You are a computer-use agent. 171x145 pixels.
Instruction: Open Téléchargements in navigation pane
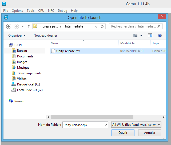26,73
